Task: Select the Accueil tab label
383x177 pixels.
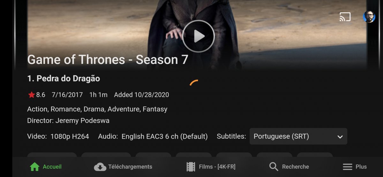Action: click(x=52, y=167)
